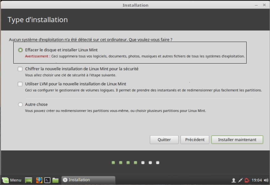Open the user applet in tray

234,180
